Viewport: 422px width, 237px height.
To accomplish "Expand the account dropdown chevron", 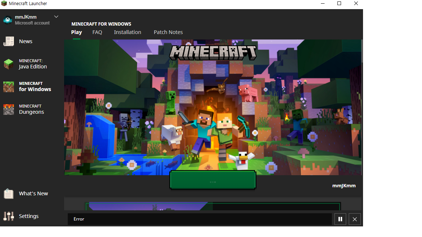I will coord(56,17).
